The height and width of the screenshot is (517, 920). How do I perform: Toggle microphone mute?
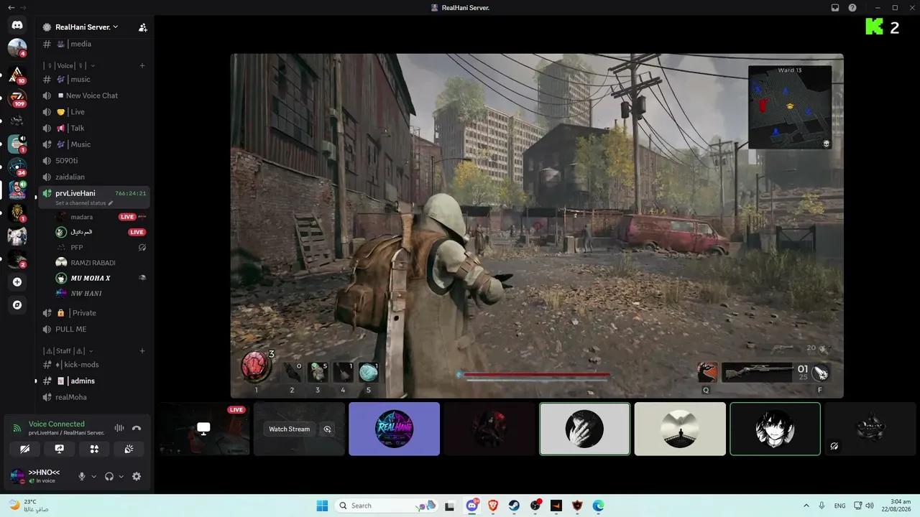point(82,476)
